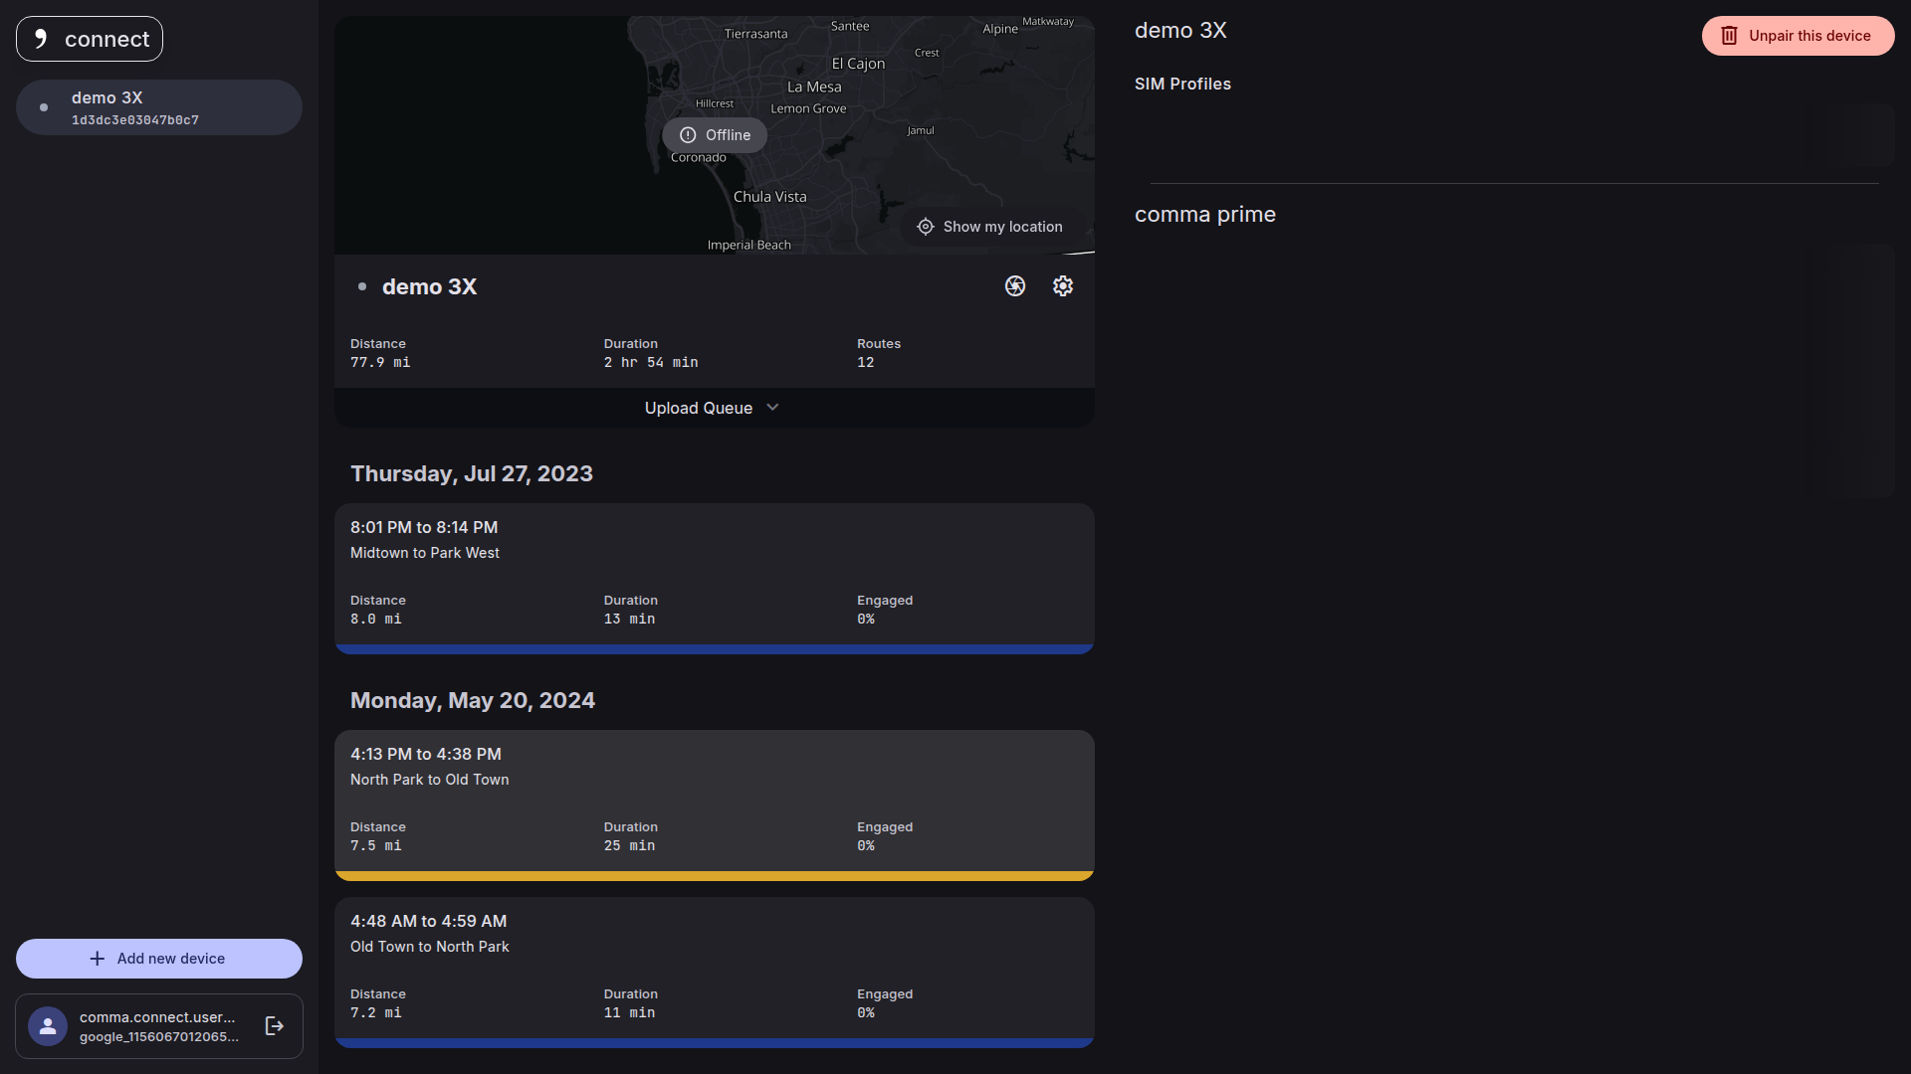Click the crosshair icon in Show my location
1911x1074 pixels.
click(925, 227)
